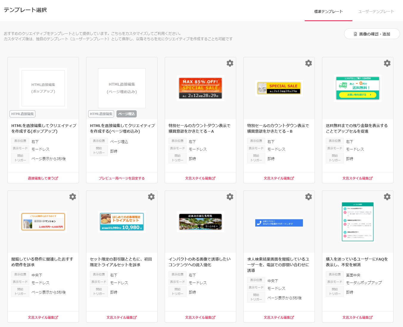Click プレビュー用ページを設定する link

122,178
